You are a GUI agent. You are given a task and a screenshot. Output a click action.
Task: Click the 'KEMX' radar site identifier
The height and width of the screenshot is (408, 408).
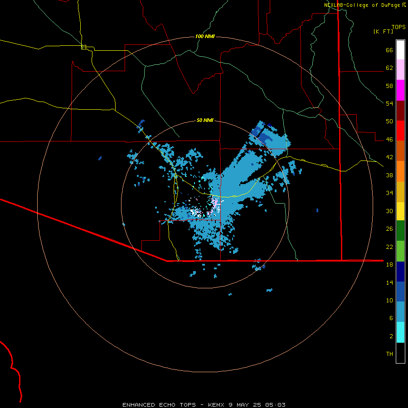click(x=216, y=405)
